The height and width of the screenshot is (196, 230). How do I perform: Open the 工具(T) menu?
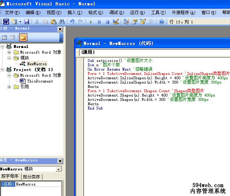coord(158,13)
